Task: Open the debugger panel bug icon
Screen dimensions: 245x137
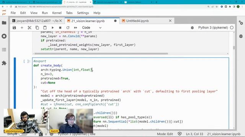Action: click(x=241, y=36)
